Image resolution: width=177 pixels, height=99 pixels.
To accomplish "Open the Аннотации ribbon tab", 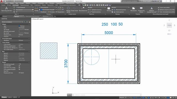I will (15, 5).
